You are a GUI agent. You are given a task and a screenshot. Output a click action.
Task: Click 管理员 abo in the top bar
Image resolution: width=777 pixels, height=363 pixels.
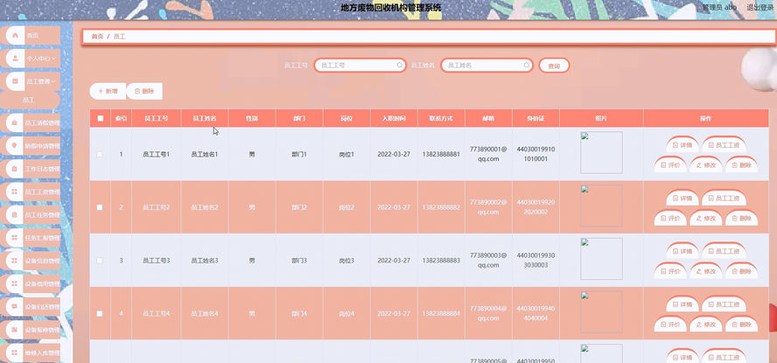click(x=719, y=7)
